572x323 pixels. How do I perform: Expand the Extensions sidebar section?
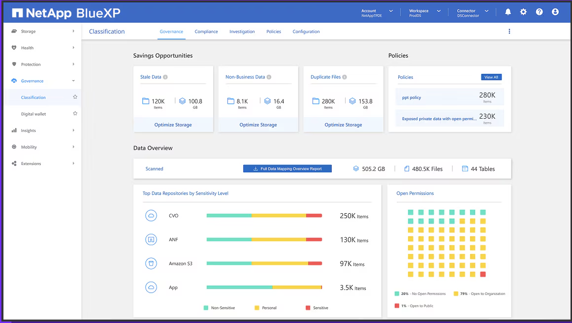[x=73, y=163]
